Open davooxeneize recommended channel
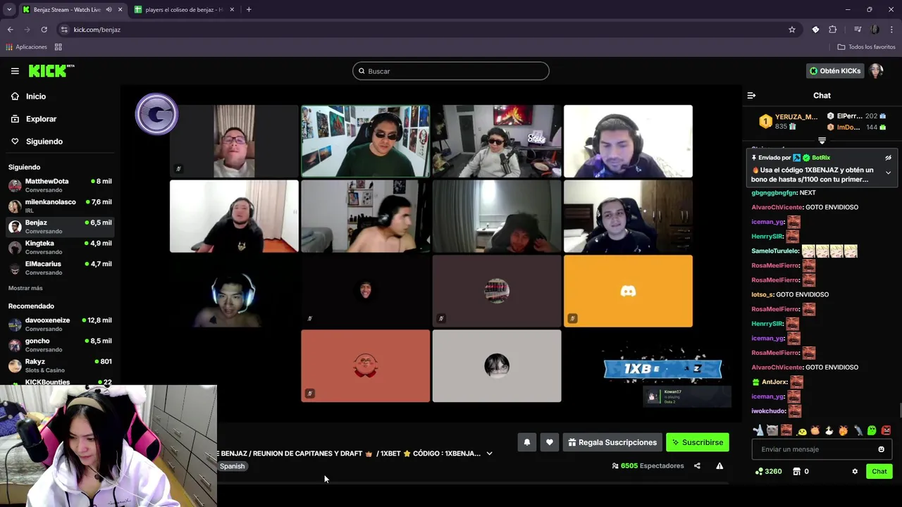 click(x=59, y=324)
